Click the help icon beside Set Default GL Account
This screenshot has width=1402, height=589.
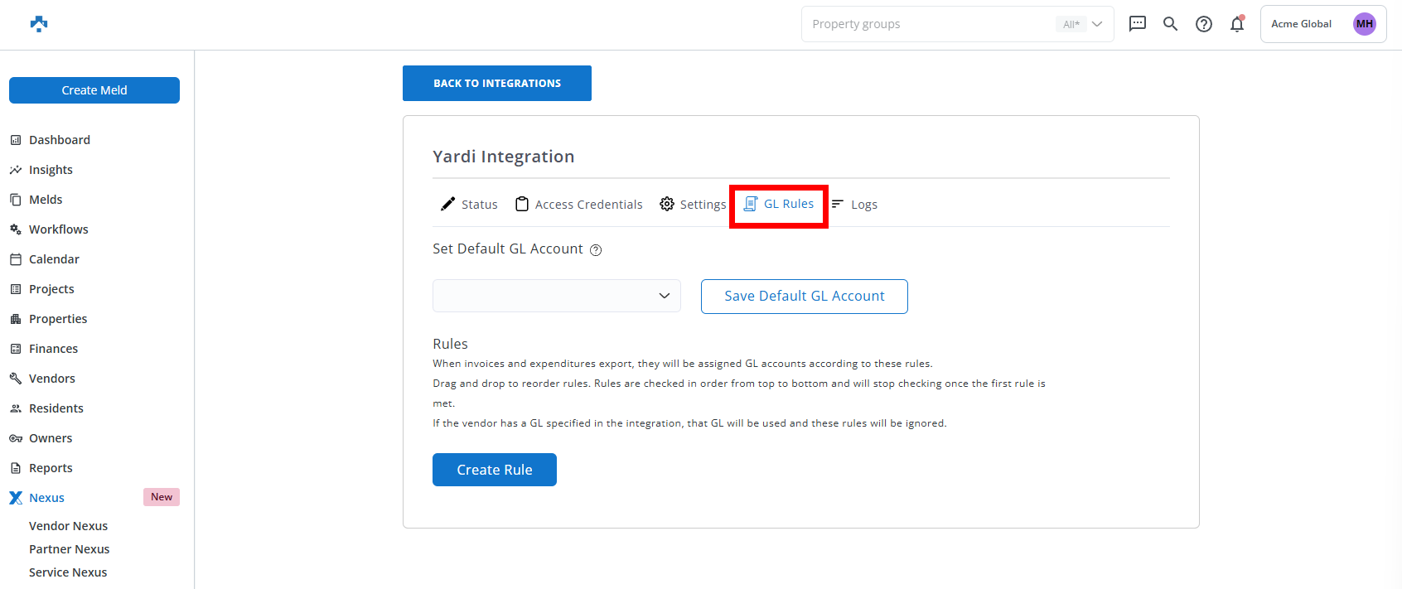[x=596, y=250]
